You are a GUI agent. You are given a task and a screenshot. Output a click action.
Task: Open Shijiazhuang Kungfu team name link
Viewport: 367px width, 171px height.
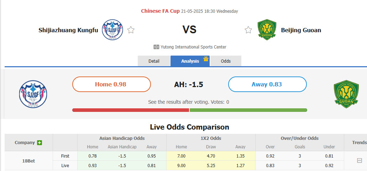pyautogui.click(x=68, y=30)
